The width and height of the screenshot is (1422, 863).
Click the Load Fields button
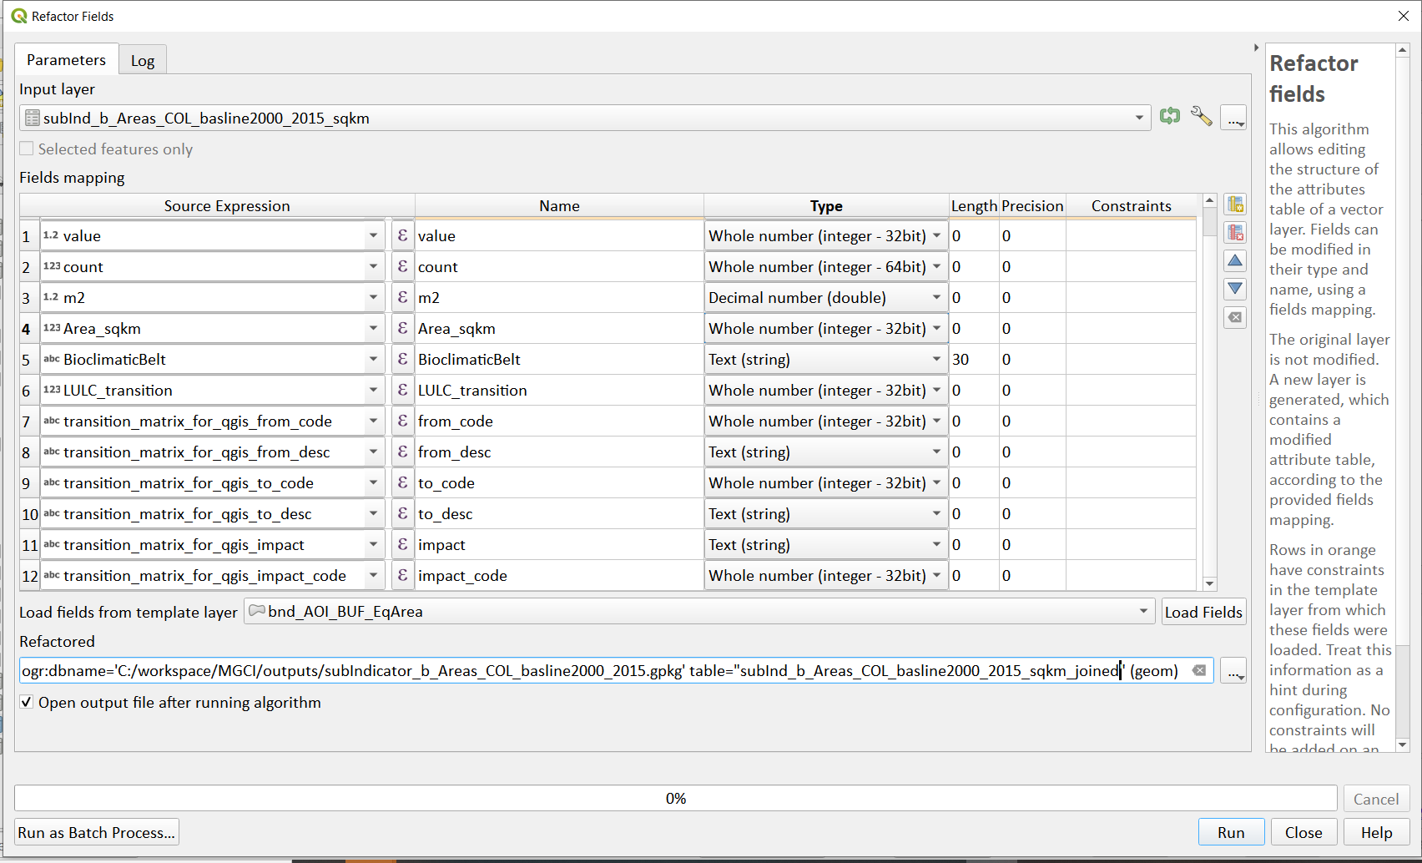pyautogui.click(x=1203, y=612)
